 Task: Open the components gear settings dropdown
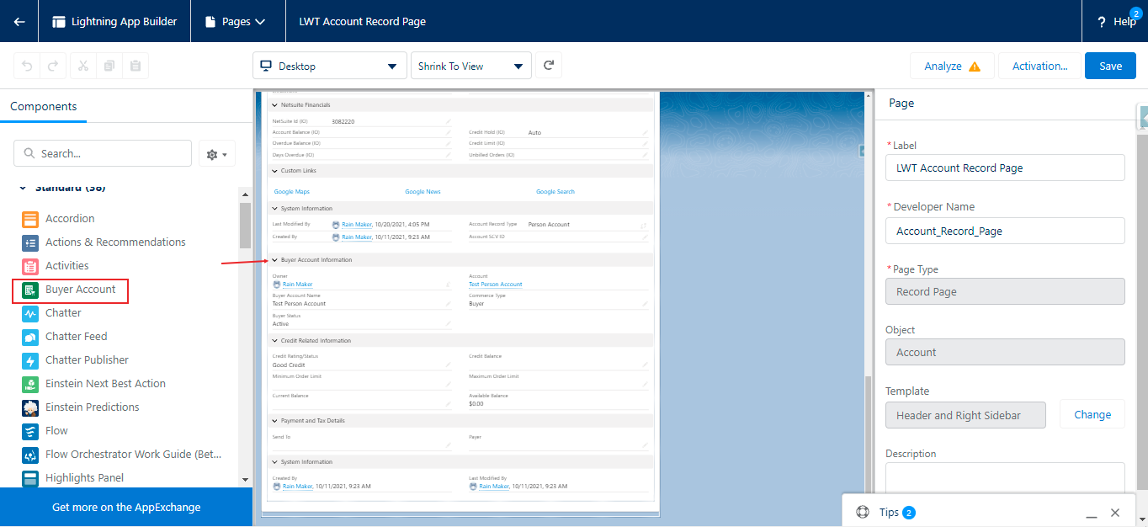[x=217, y=154]
